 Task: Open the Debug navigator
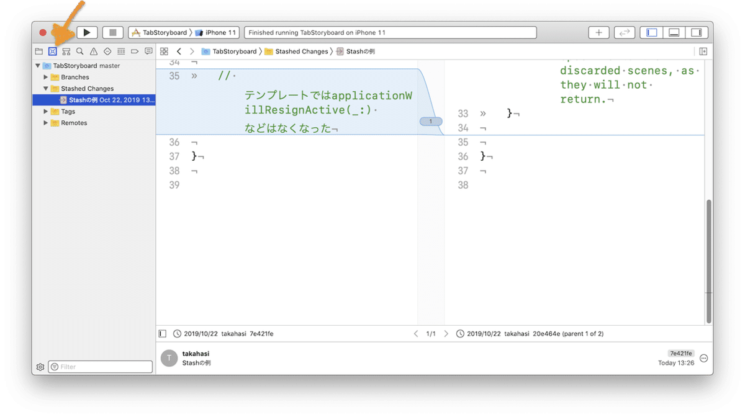point(121,52)
